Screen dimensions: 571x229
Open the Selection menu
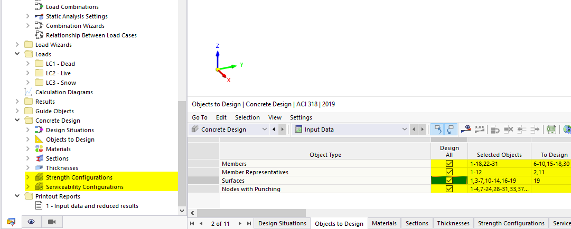(247, 117)
